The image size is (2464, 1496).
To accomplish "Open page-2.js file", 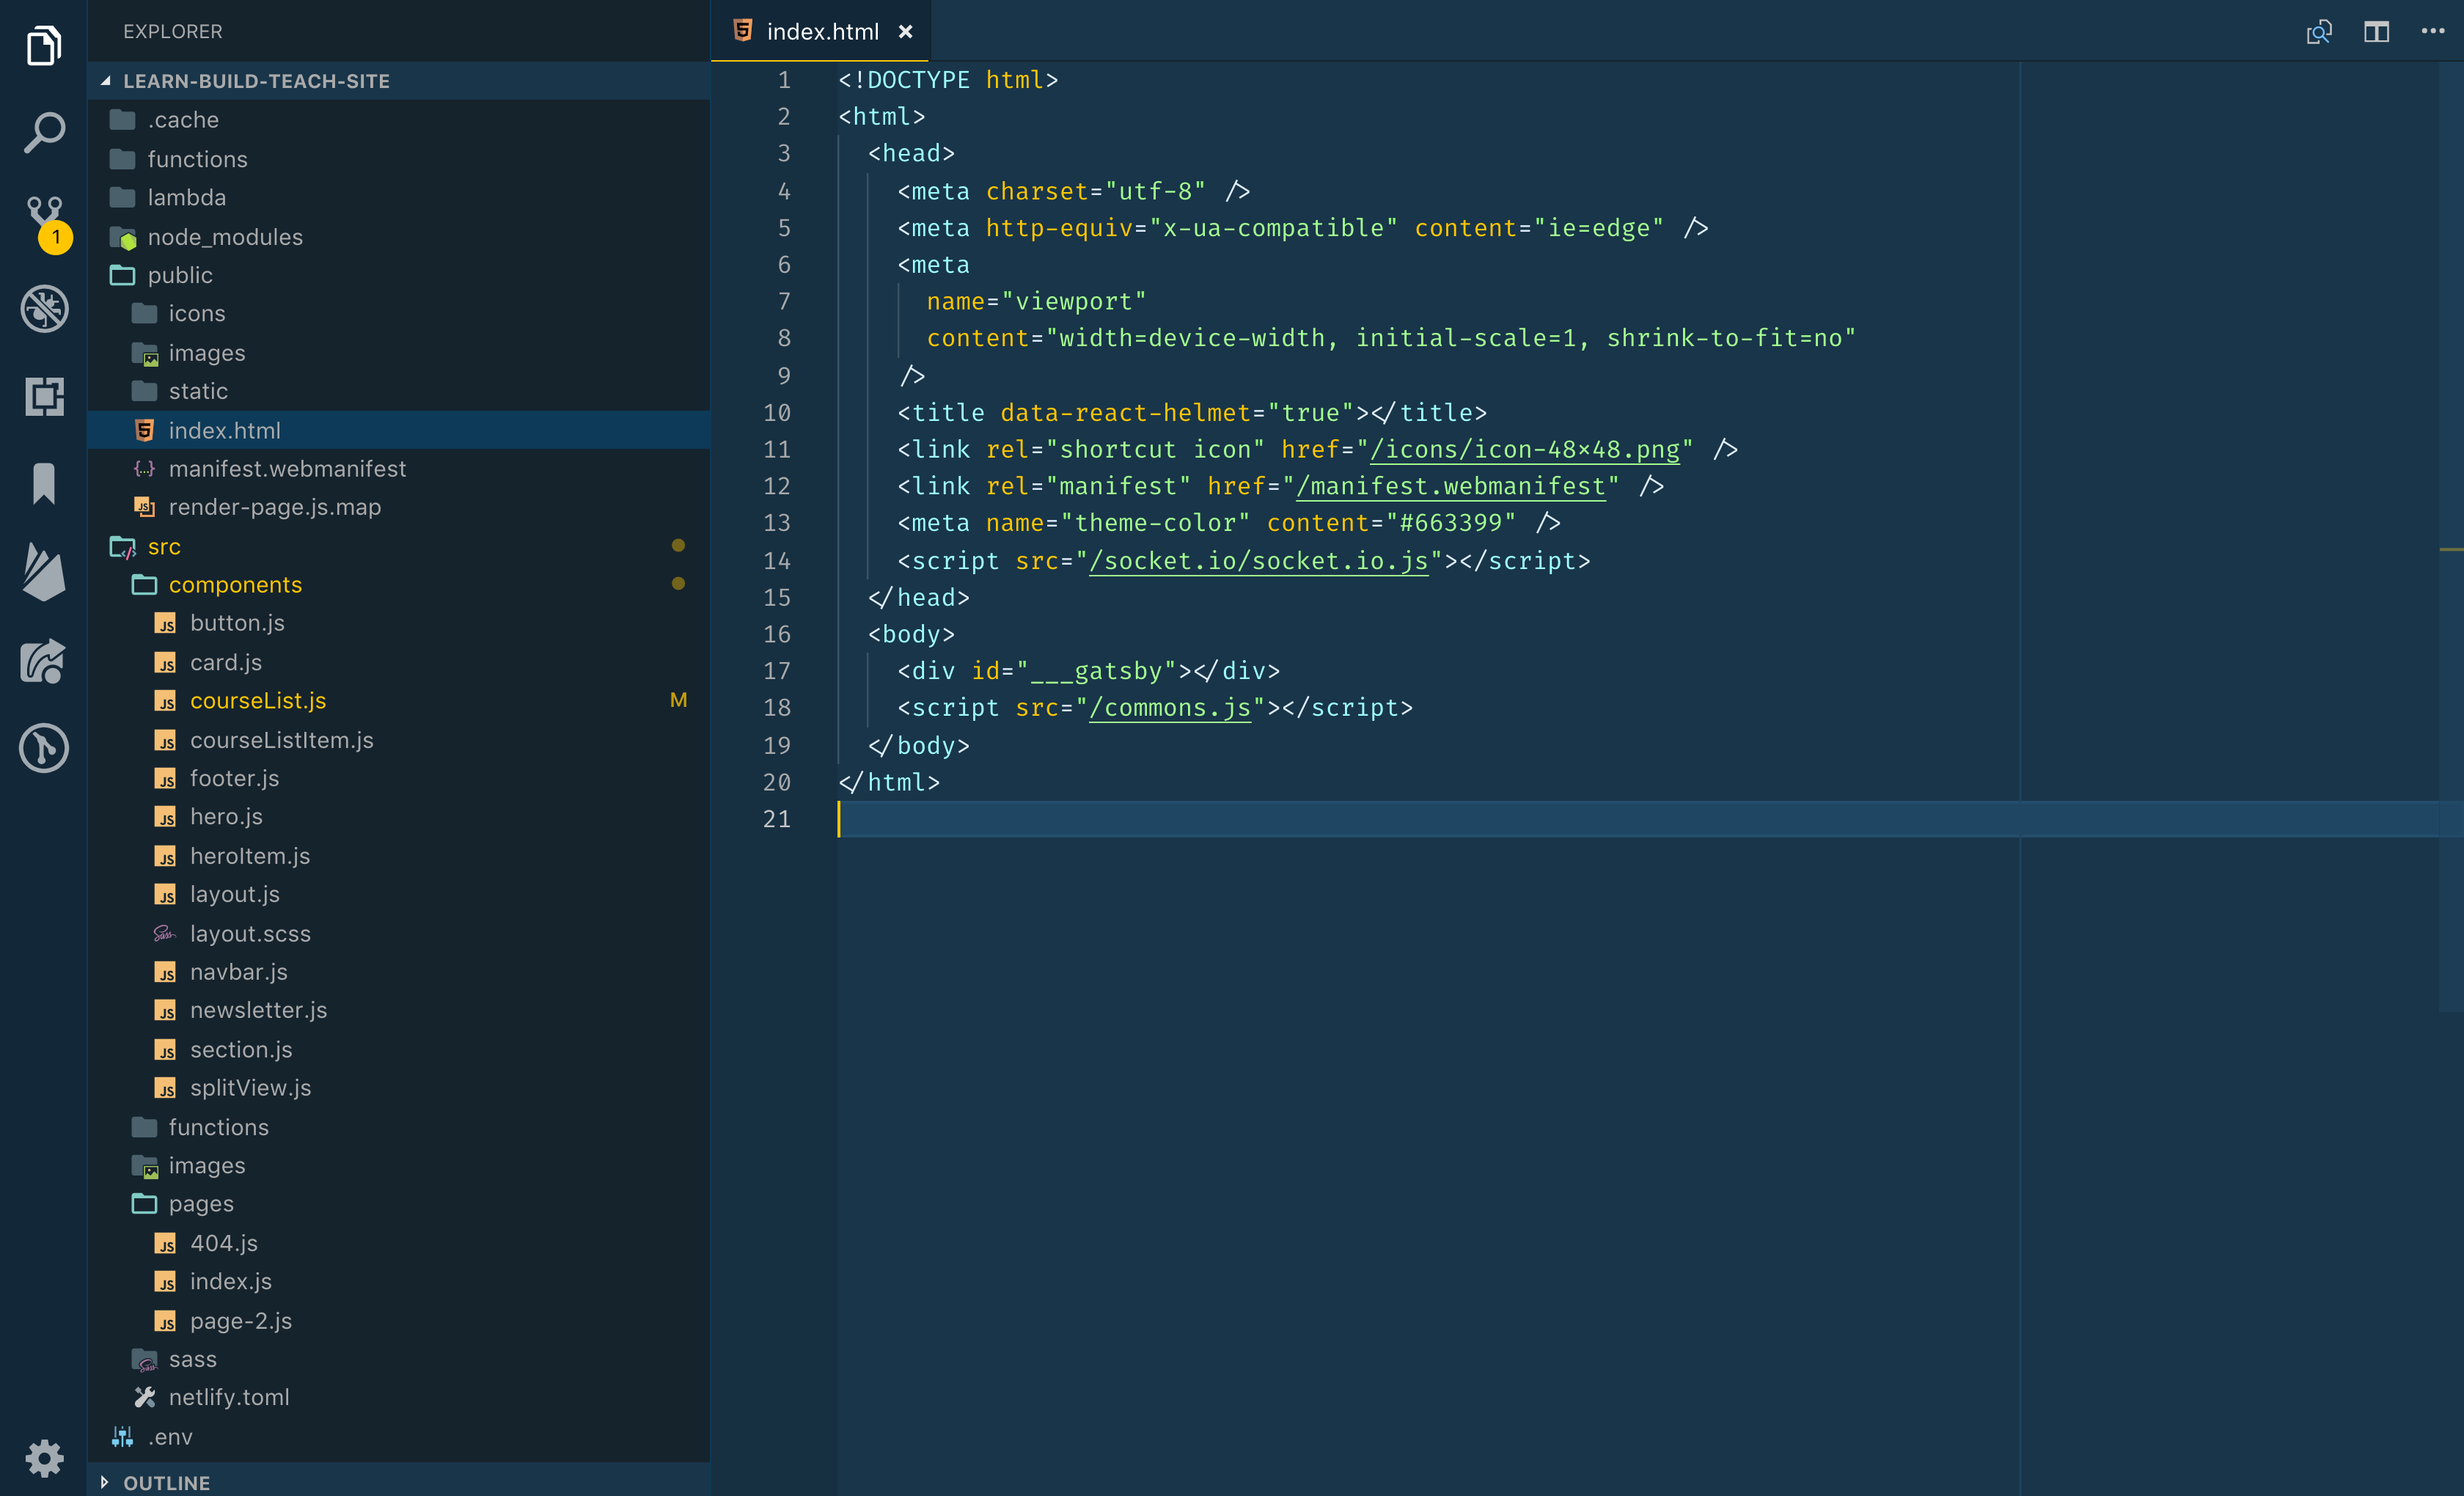I will pyautogui.click(x=399, y=1321).
